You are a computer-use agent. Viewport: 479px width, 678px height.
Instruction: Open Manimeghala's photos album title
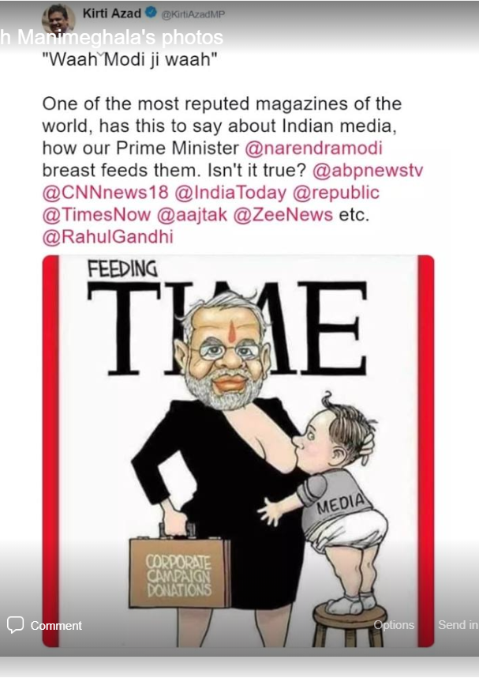click(x=112, y=37)
